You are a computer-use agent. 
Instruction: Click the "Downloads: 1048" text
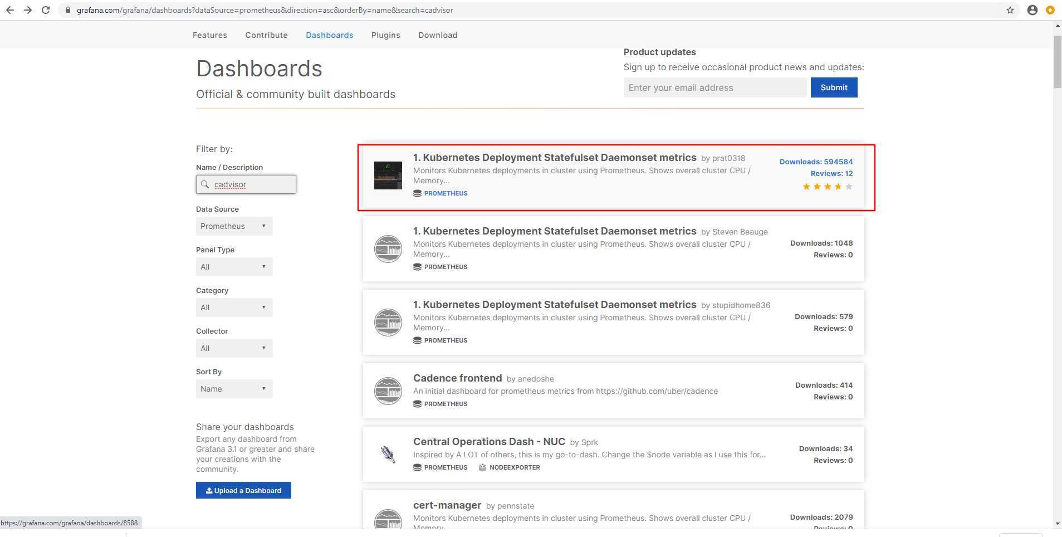coord(821,243)
